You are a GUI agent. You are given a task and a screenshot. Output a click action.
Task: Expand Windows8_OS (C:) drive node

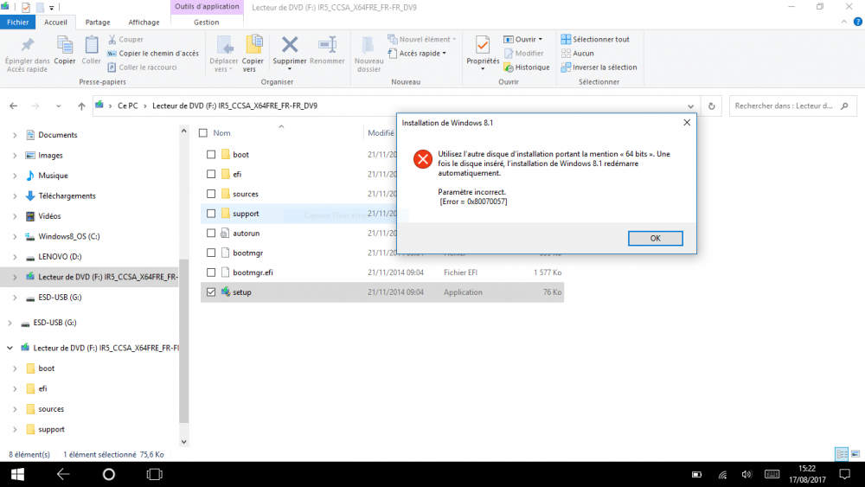point(15,237)
